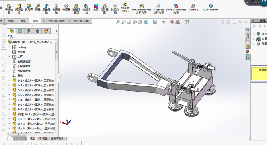The height and width of the screenshot is (145, 267).
Task: Open Custom Properties tab in task pane
Action: pos(248,57)
